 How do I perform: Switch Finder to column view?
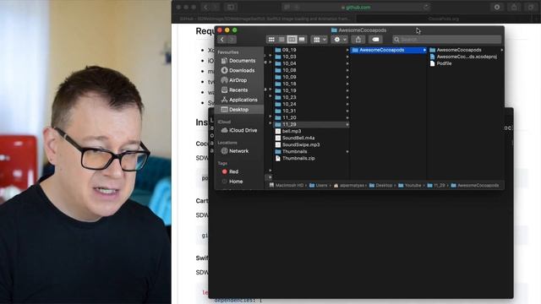[292, 40]
